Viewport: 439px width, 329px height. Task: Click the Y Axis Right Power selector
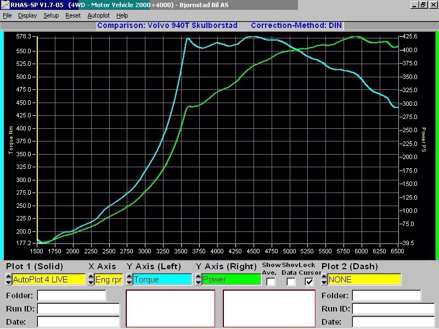pyautogui.click(x=231, y=280)
